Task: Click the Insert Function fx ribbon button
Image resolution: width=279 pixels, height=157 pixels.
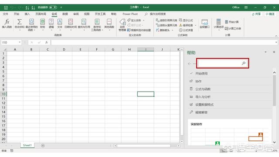Action: pyautogui.click(x=7, y=24)
